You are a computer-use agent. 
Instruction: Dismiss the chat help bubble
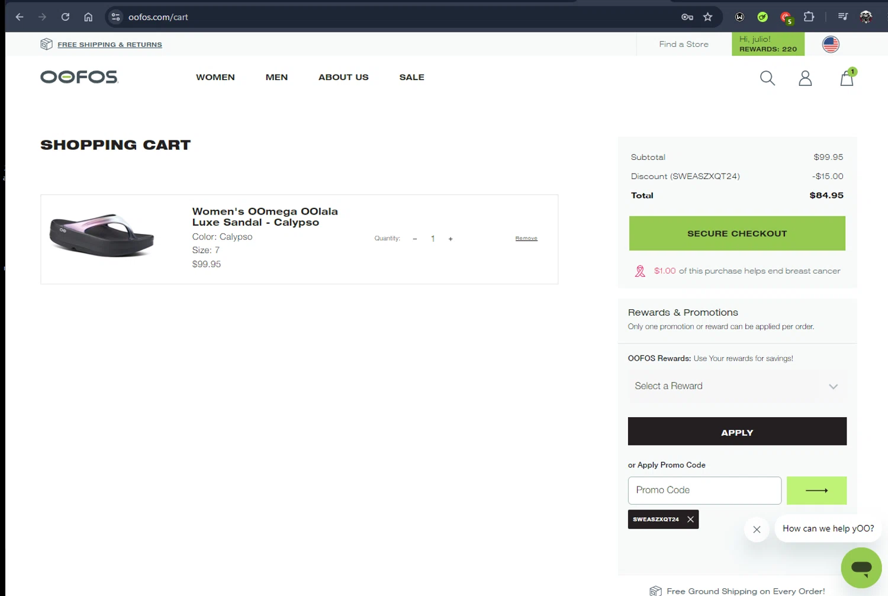[757, 530]
